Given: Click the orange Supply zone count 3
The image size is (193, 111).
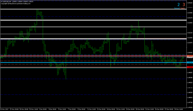Looking at the screenshot, I should coord(184,5).
